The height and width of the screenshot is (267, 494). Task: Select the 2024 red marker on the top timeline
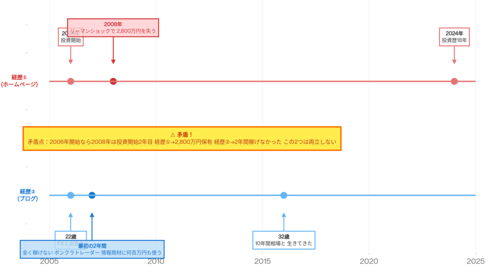click(x=454, y=81)
